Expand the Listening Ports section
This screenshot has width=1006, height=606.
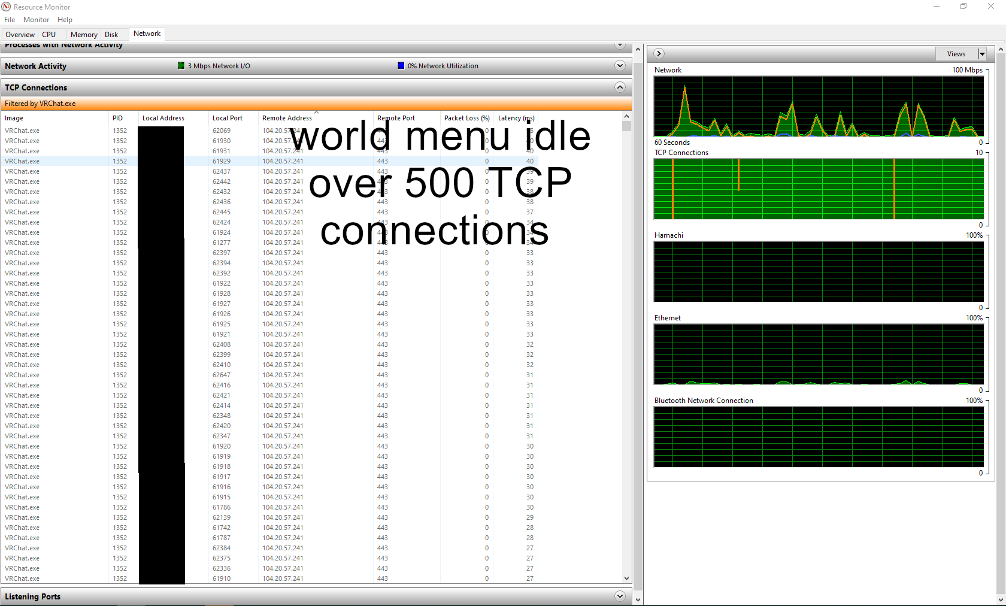(620, 596)
